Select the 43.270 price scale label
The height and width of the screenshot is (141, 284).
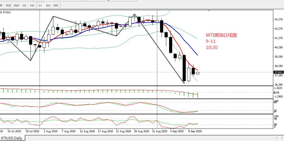click(279, 19)
